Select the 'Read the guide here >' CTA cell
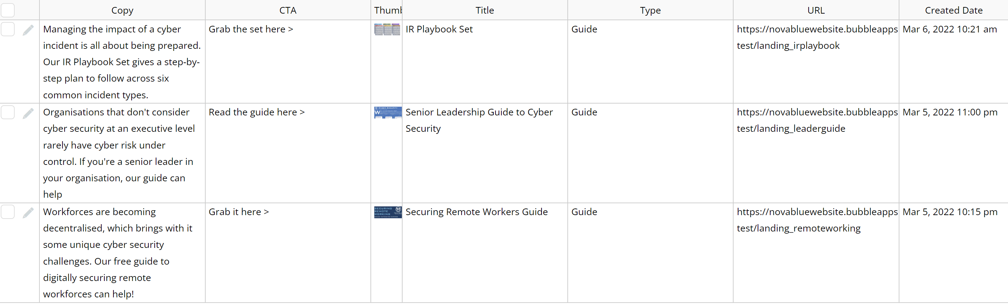This screenshot has height=304, width=1008. [256, 113]
